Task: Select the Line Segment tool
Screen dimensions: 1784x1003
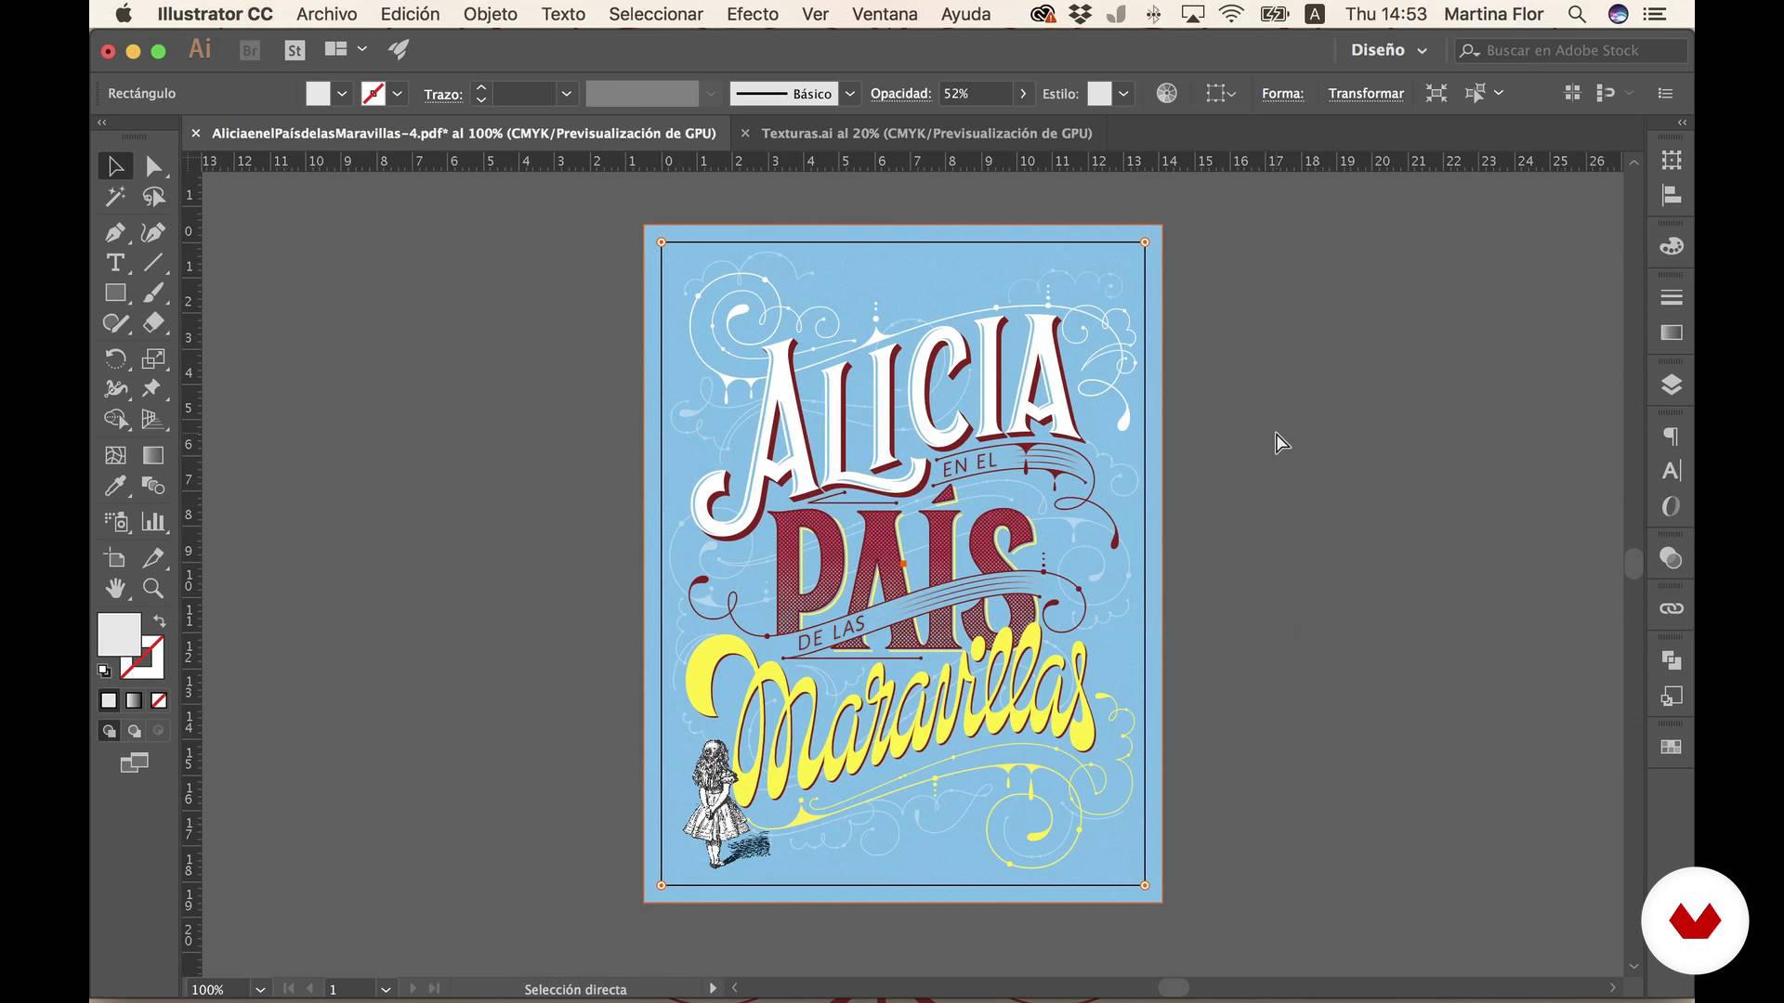Action: coord(153,263)
